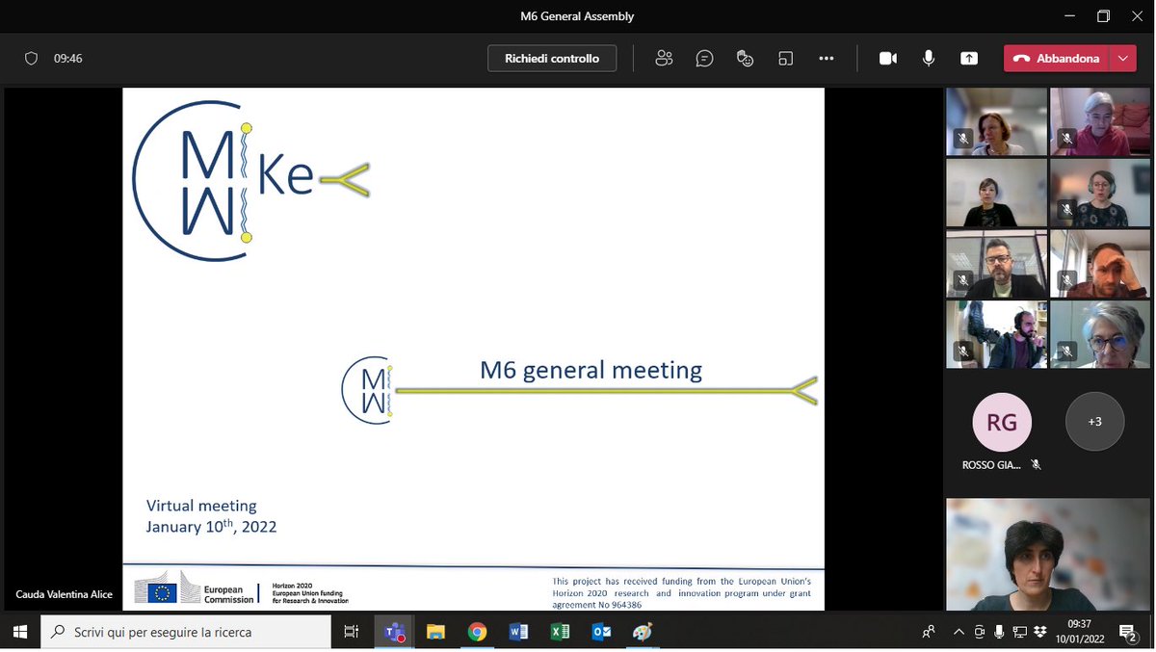Open the reactions menu
The width and height of the screenshot is (1156, 652).
745,58
